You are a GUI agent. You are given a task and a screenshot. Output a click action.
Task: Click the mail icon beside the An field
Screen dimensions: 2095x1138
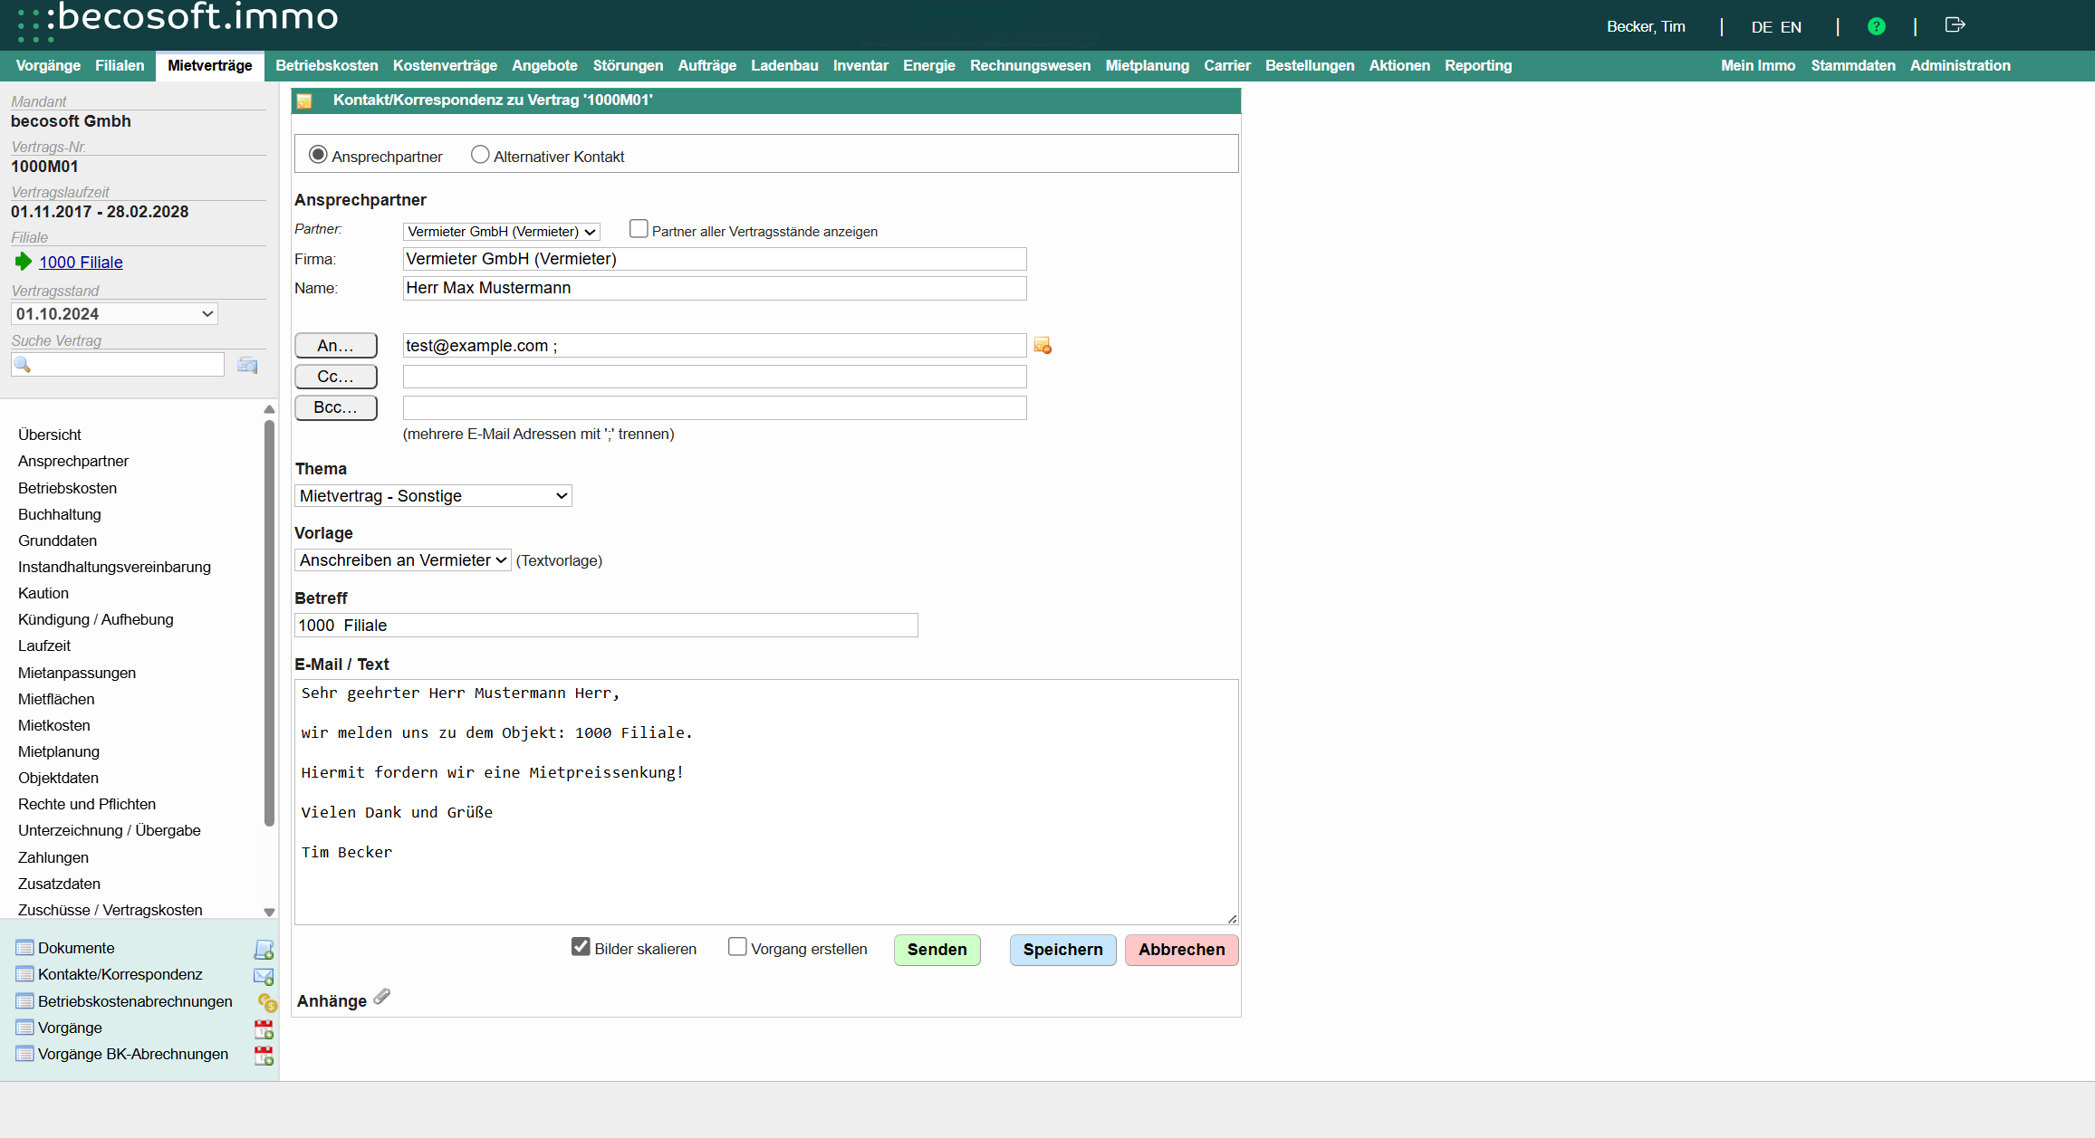[1043, 346]
